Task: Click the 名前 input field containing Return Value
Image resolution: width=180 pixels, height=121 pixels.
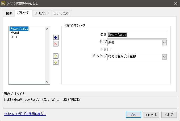Action: 137,35
